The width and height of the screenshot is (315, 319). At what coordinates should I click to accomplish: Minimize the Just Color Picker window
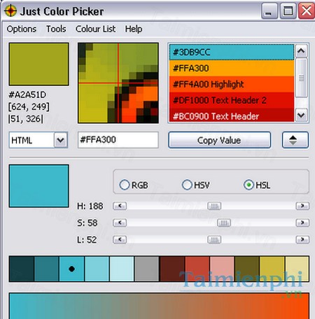click(x=269, y=10)
